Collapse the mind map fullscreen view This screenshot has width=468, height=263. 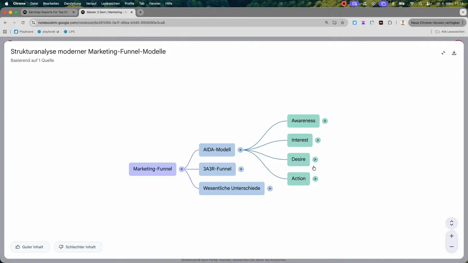443,53
